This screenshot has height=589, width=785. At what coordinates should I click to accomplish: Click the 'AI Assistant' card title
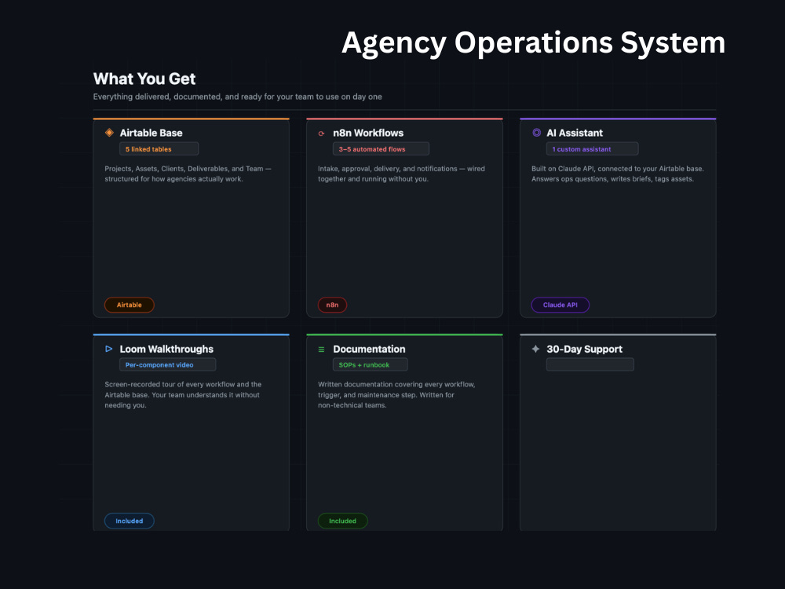575,133
